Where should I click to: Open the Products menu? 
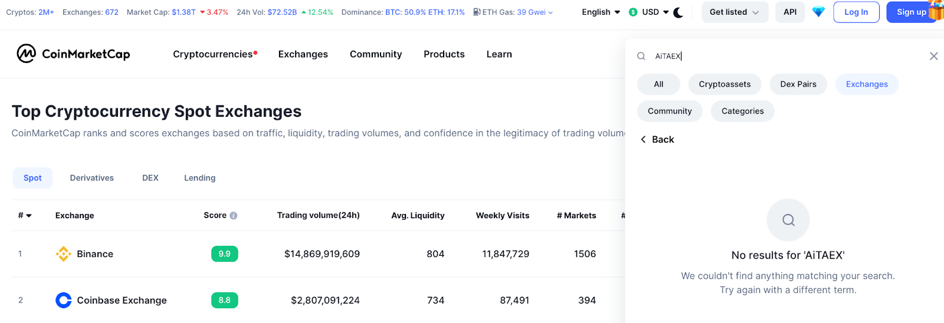[x=444, y=54]
